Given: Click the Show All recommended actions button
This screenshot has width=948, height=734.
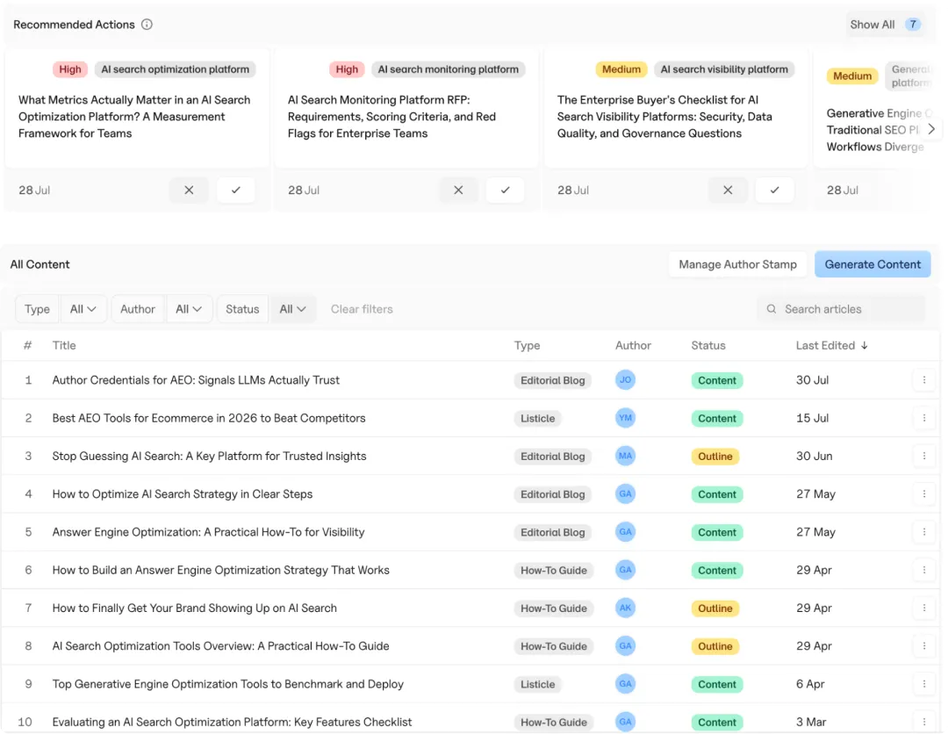Looking at the screenshot, I should tap(885, 25).
